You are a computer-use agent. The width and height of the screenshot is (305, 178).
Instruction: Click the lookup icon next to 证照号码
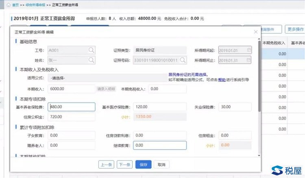point(183,61)
